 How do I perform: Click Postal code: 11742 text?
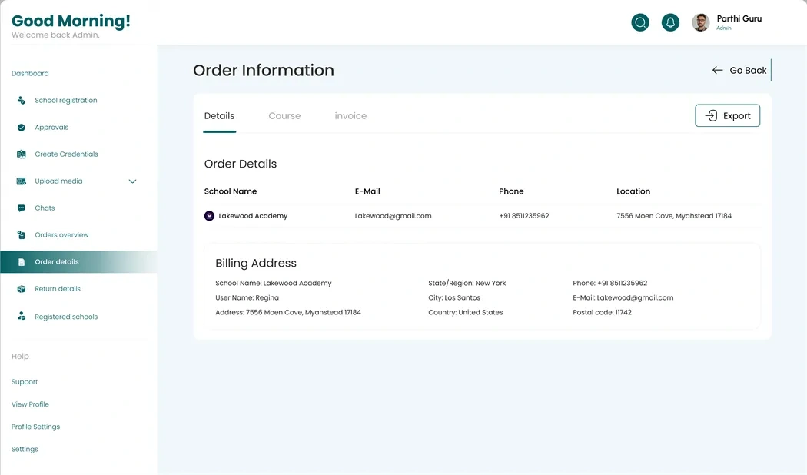click(602, 312)
